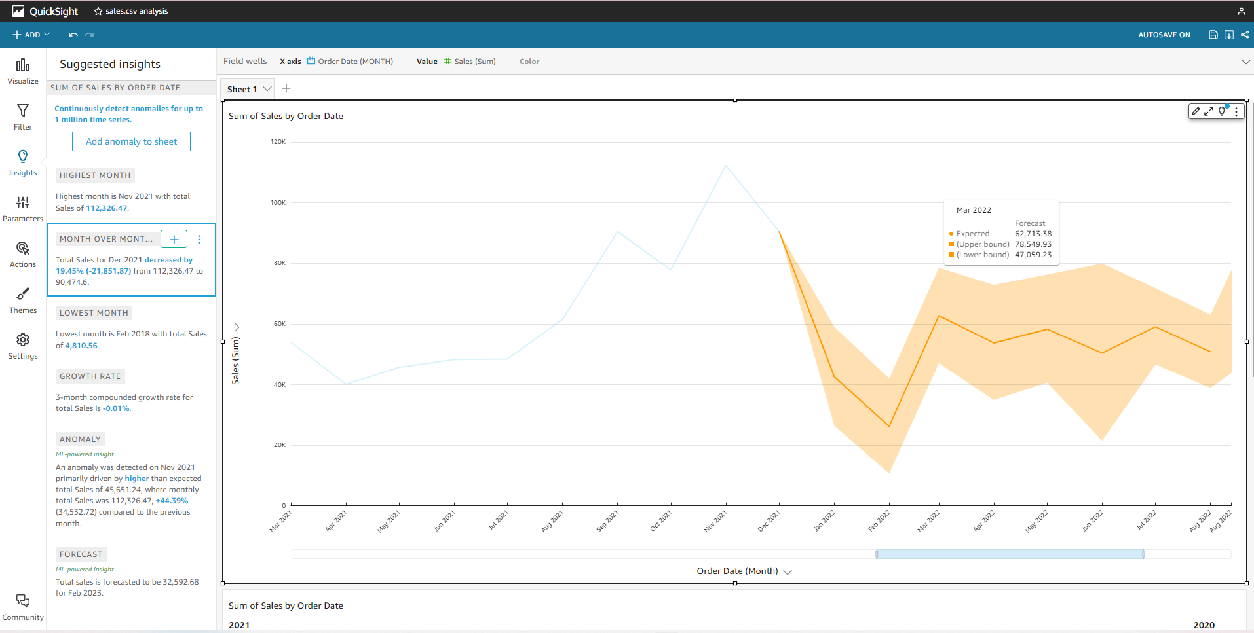1254x633 pixels.
Task: Add Month over Month insight with plus
Action: click(174, 239)
